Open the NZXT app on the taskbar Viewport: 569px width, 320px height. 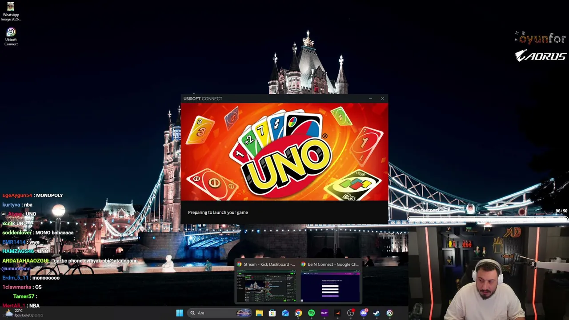coord(324,313)
